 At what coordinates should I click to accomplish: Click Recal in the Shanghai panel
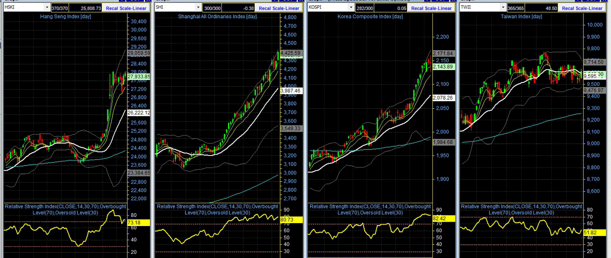click(x=266, y=8)
